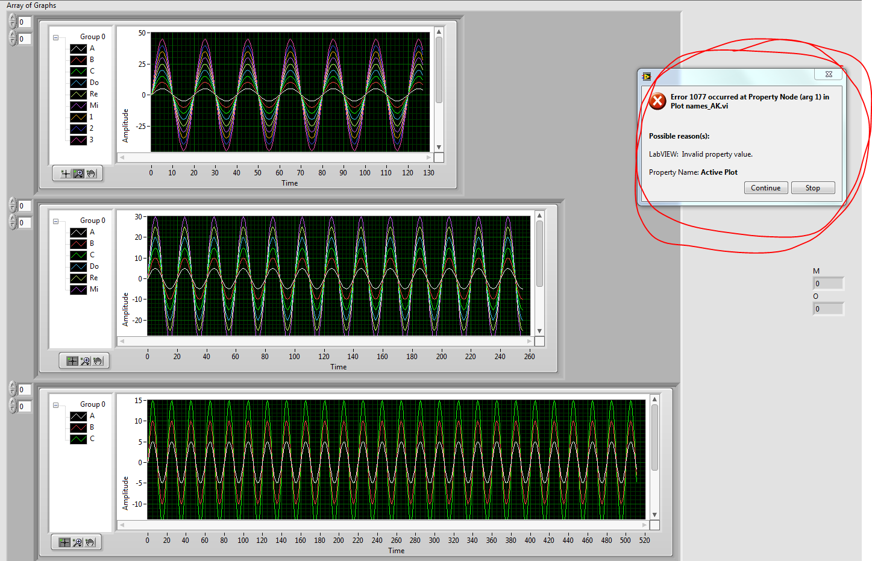Click plot Do line sample in middle graph legend
The height and width of the screenshot is (561, 872).
(x=78, y=266)
